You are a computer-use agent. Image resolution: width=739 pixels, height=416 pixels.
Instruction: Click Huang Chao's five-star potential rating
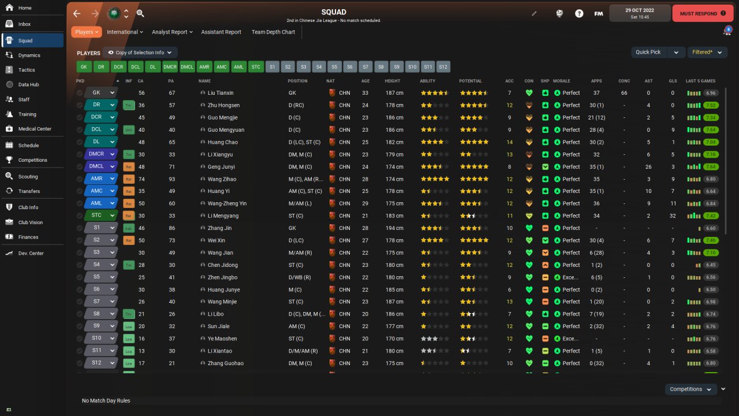click(x=474, y=142)
